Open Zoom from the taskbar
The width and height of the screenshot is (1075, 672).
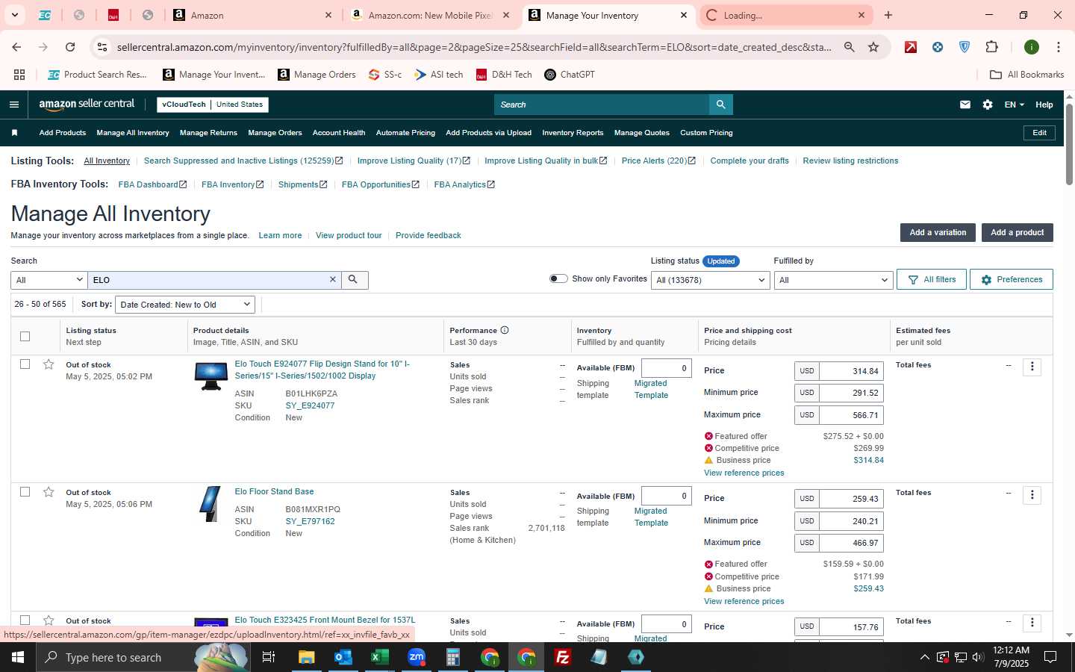417,657
